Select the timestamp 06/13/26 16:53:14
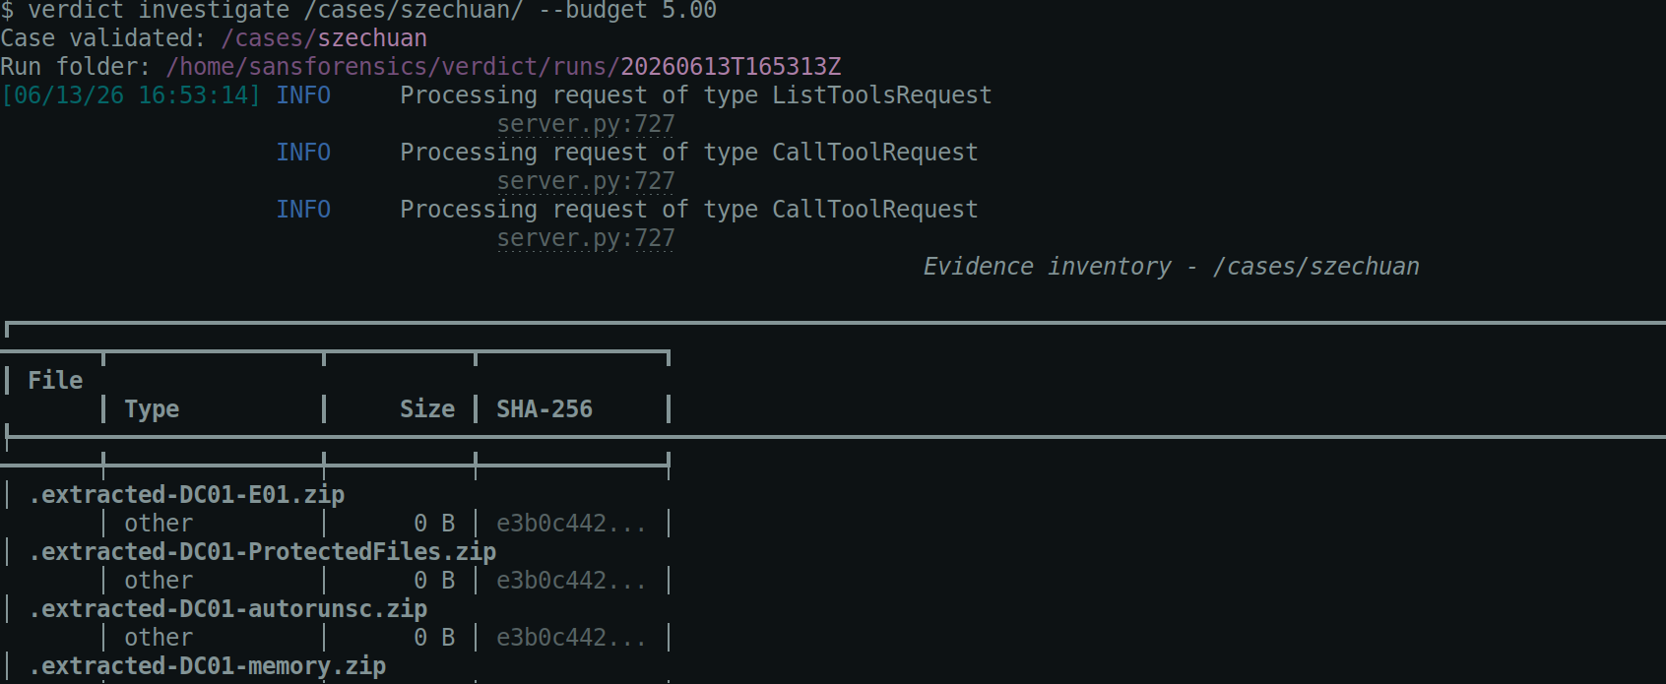This screenshot has width=1666, height=684. (x=131, y=95)
